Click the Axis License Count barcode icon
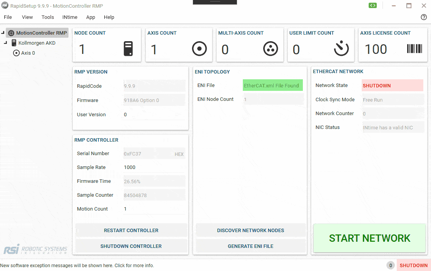Image resolution: width=431 pixels, height=271 pixels. click(414, 49)
